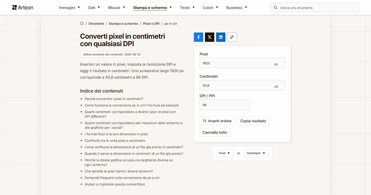
Task: Share page on Facebook
Action: [198, 37]
